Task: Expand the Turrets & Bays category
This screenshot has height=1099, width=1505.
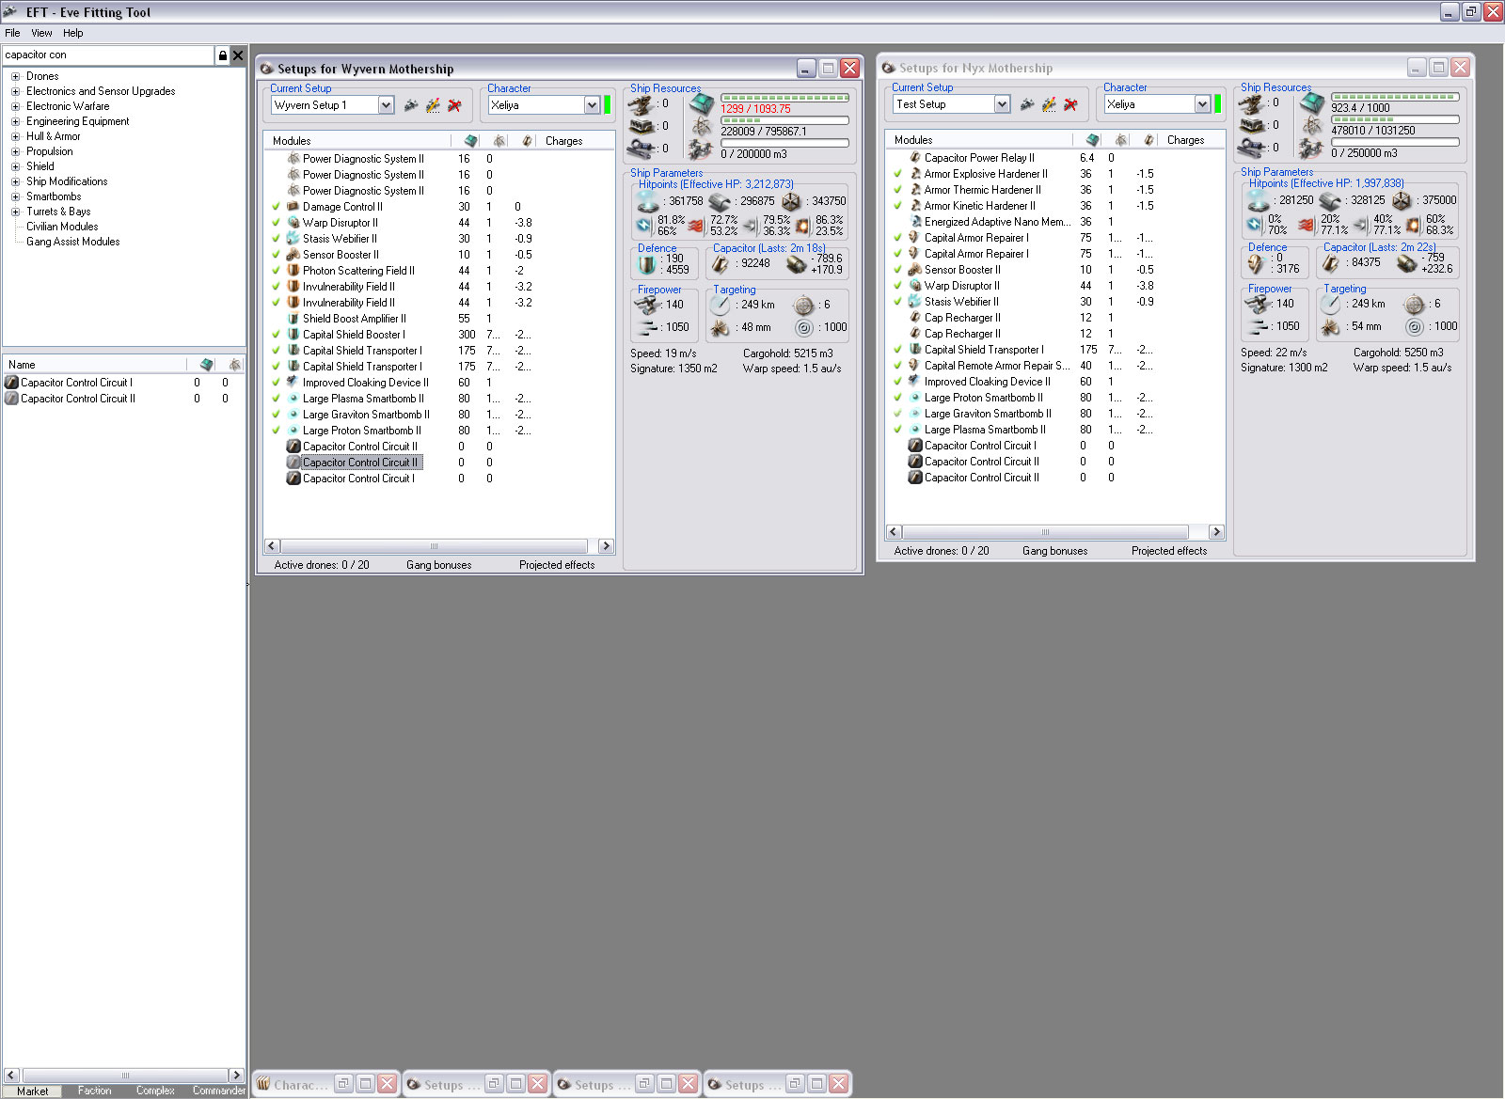Action: 15,212
